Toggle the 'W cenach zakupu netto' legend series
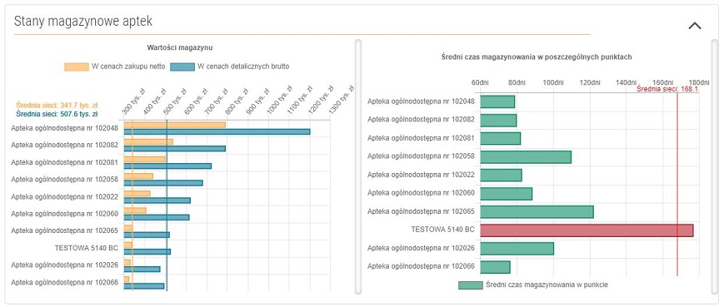This screenshot has height=307, width=724. (114, 67)
